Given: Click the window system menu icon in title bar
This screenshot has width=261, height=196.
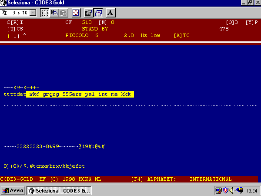Looking at the screenshot, I should pyautogui.click(x=4, y=3).
